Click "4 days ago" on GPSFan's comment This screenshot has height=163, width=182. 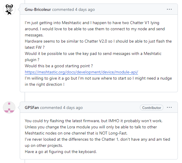(73, 107)
